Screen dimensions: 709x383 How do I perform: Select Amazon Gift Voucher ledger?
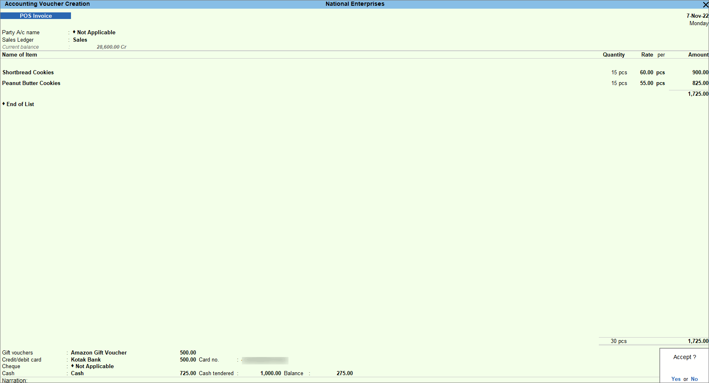coord(99,352)
